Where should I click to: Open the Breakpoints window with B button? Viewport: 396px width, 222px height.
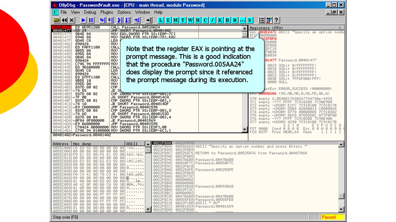point(227,20)
